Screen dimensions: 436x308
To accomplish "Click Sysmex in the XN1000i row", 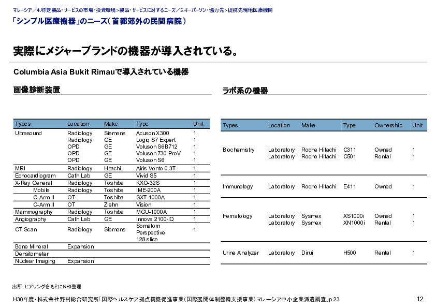I will click(x=311, y=223).
